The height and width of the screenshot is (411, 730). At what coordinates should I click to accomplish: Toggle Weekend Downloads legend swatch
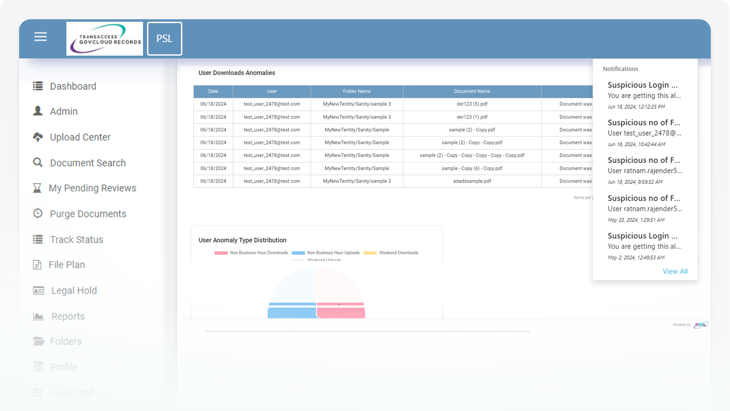pyautogui.click(x=370, y=253)
